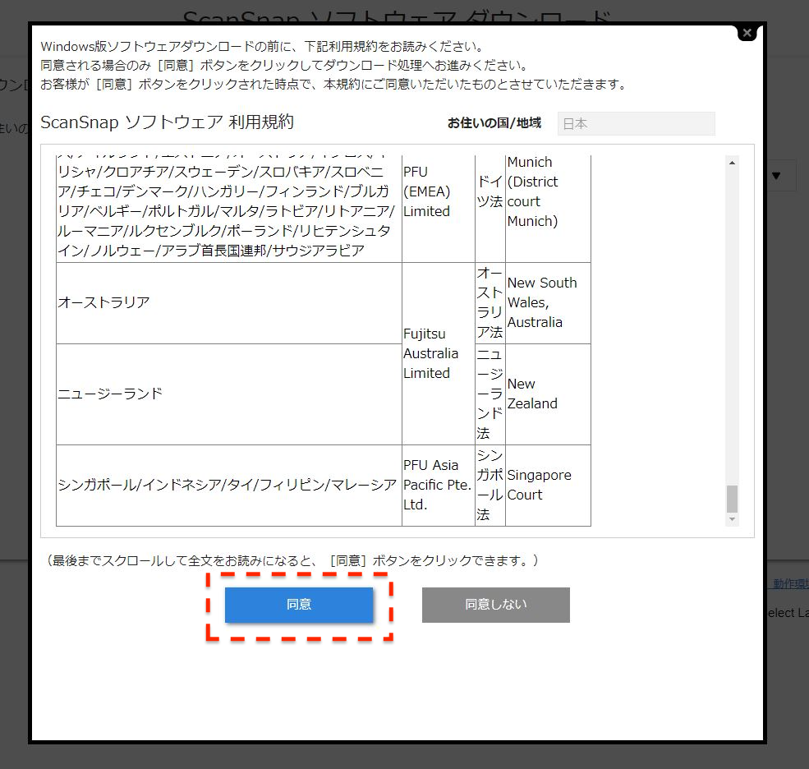Click the Singapore Court cell

coord(548,486)
